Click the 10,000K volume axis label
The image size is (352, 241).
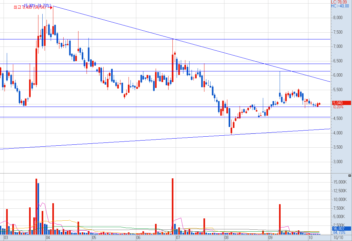pos(340,199)
